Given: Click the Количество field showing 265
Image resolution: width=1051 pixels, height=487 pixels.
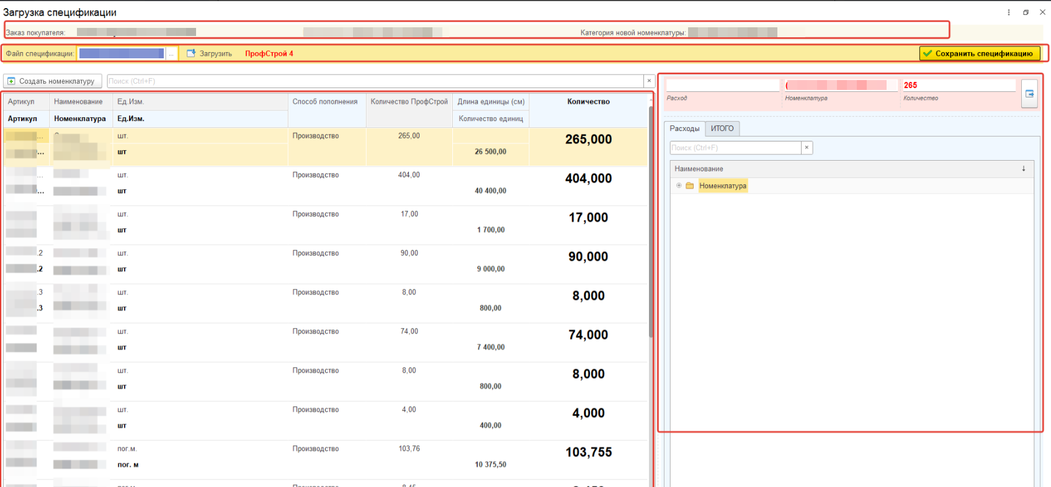Looking at the screenshot, I should tap(959, 85).
